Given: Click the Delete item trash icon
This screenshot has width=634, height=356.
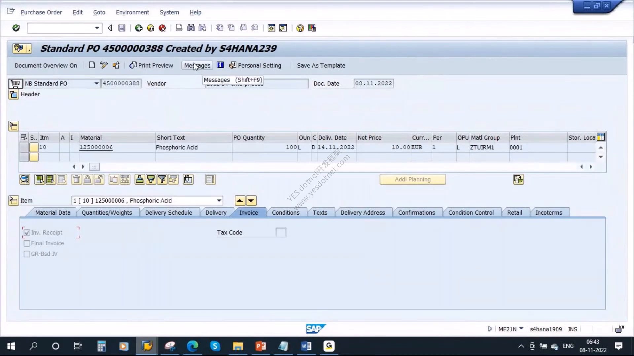Looking at the screenshot, I should coord(76,179).
